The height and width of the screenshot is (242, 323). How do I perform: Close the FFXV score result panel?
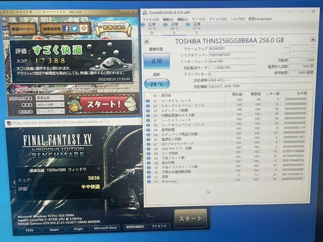click(x=99, y=169)
